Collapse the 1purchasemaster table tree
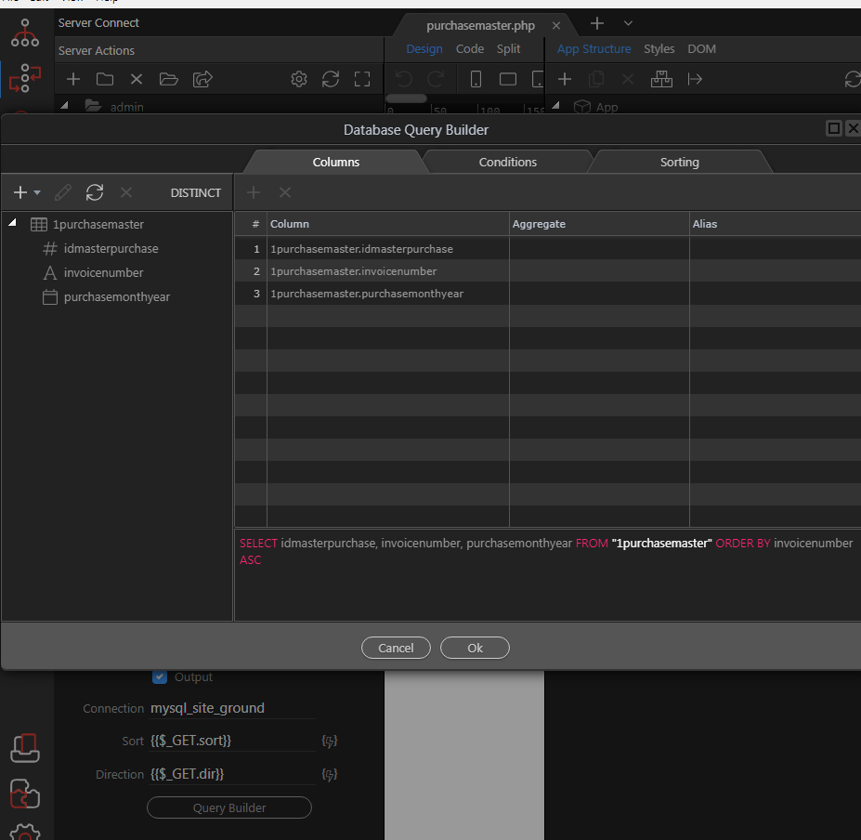This screenshot has width=861, height=840. (x=12, y=223)
